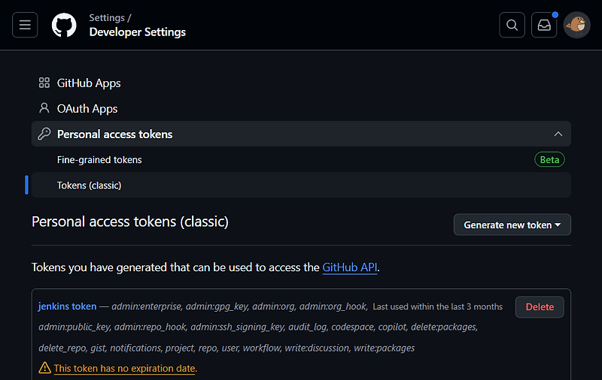Screen dimensions: 602x380
Task: Open the user avatar menu
Action: click(x=576, y=25)
